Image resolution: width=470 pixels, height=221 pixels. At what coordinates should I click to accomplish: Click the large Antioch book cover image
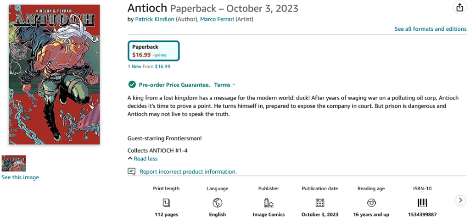(x=54, y=74)
